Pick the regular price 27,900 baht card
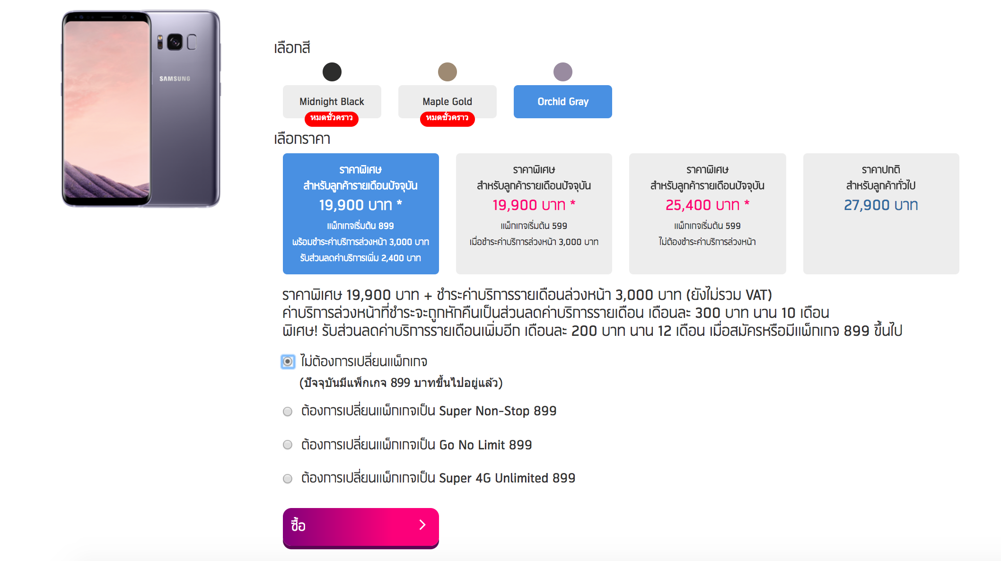1001x561 pixels. (881, 213)
